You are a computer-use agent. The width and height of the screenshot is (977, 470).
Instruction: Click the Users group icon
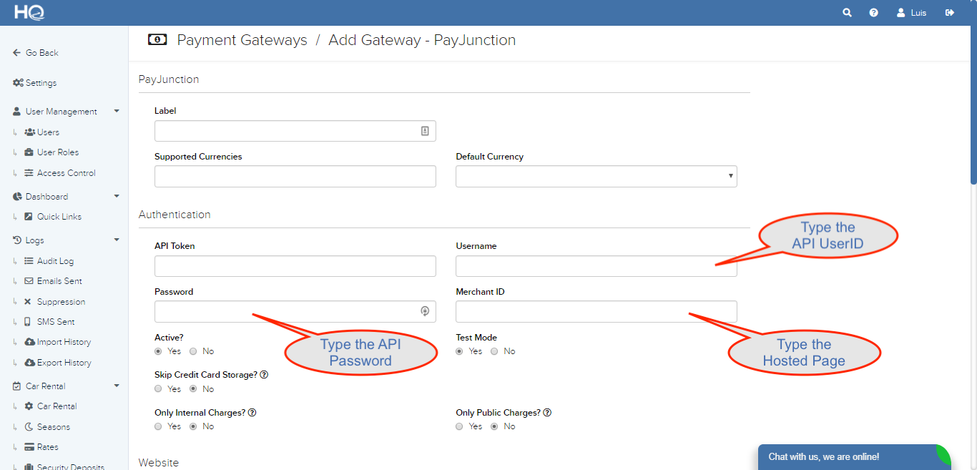[29, 132]
